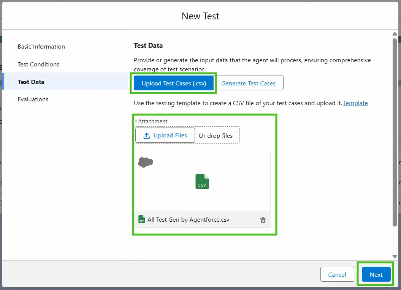This screenshot has width=401, height=290.
Task: Click the scrollbar down arrow
Action: [395, 257]
